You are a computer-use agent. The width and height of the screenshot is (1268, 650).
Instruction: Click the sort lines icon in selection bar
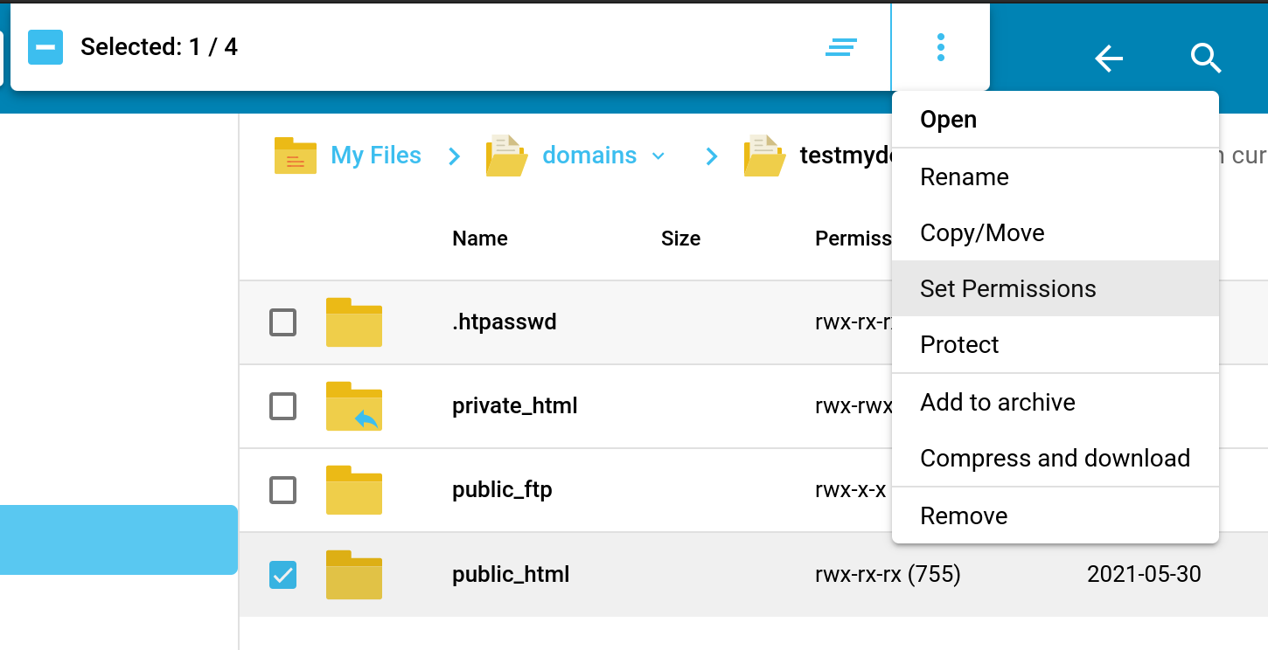point(841,47)
